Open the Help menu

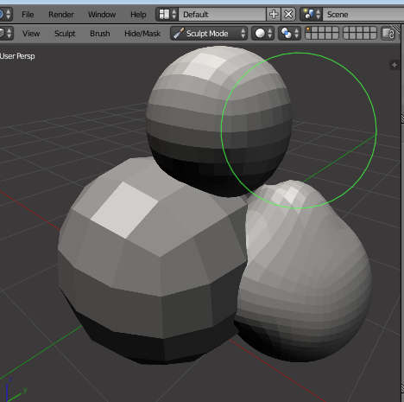pos(138,15)
